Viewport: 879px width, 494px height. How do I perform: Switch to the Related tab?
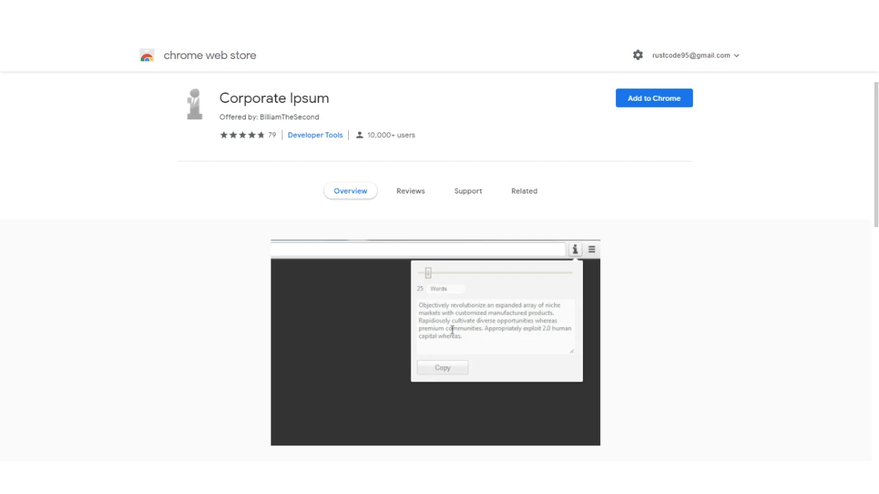click(524, 191)
